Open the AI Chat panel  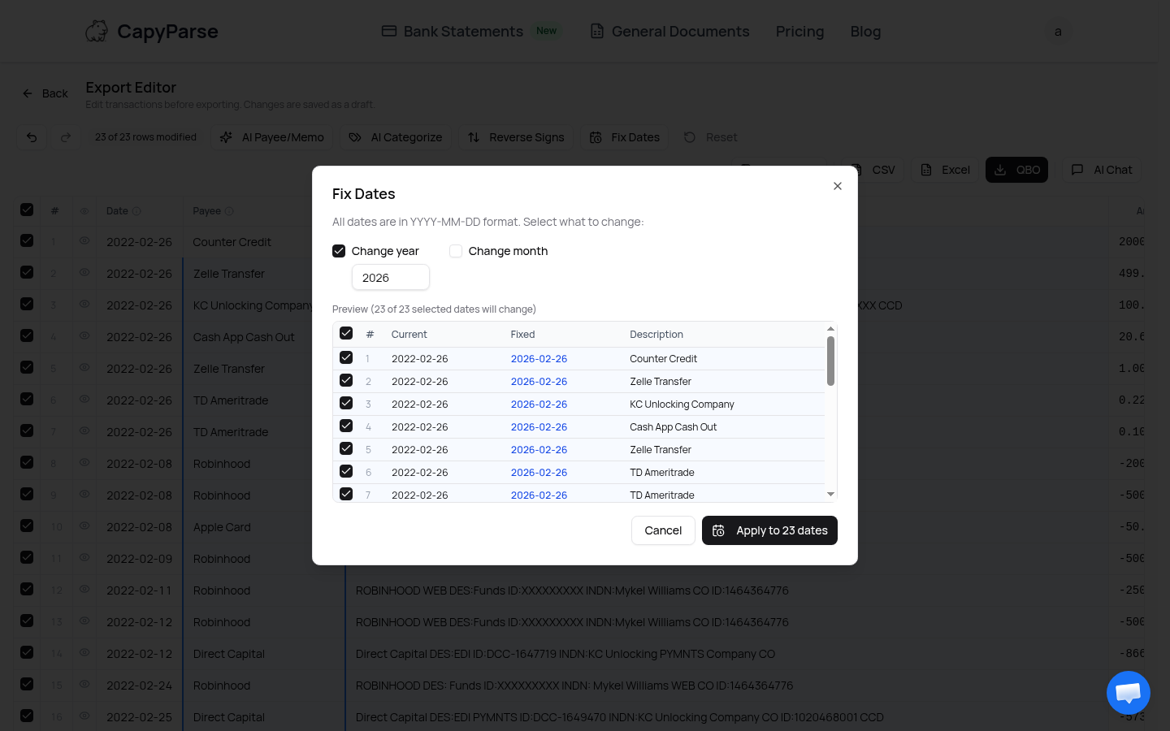[x=1102, y=170]
